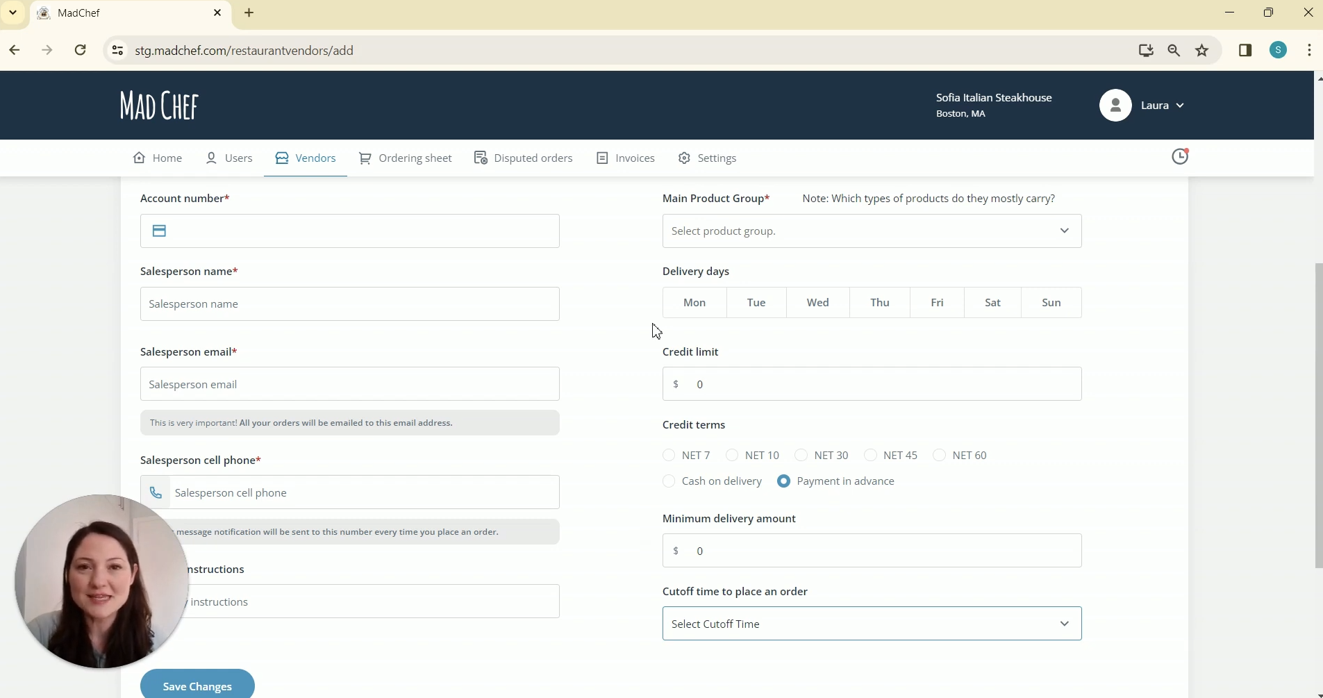Go to Invoices tab

coord(626,159)
